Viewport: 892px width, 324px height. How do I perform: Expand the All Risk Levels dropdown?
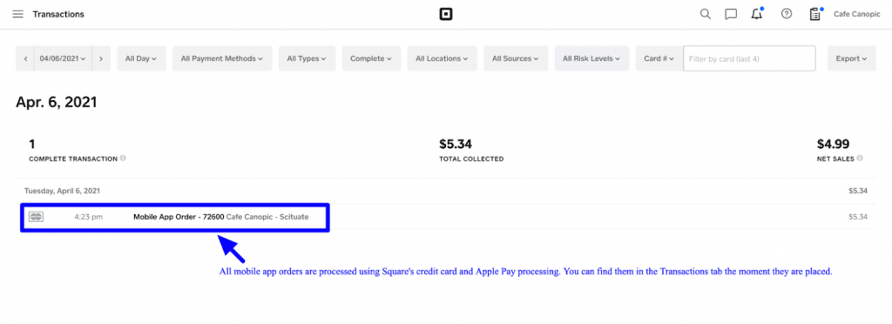coord(591,58)
